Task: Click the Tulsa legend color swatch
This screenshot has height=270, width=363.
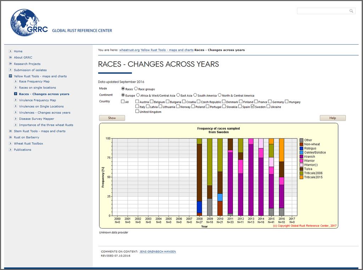Action: (x=301, y=169)
